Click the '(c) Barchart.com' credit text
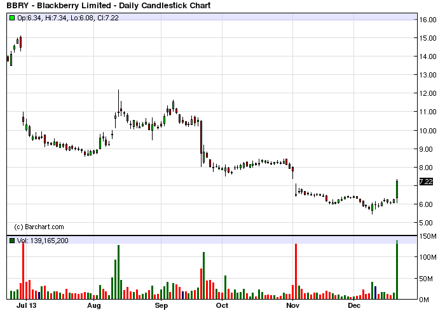 39,227
